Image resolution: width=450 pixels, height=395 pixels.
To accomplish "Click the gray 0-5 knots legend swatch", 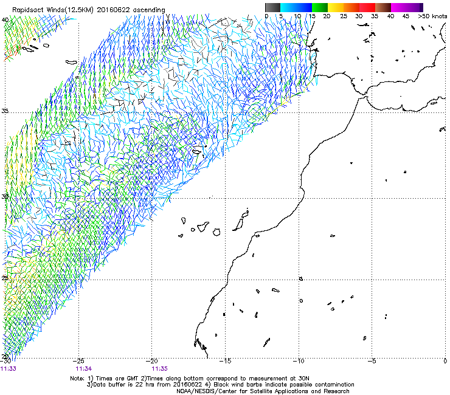I will (272, 7).
